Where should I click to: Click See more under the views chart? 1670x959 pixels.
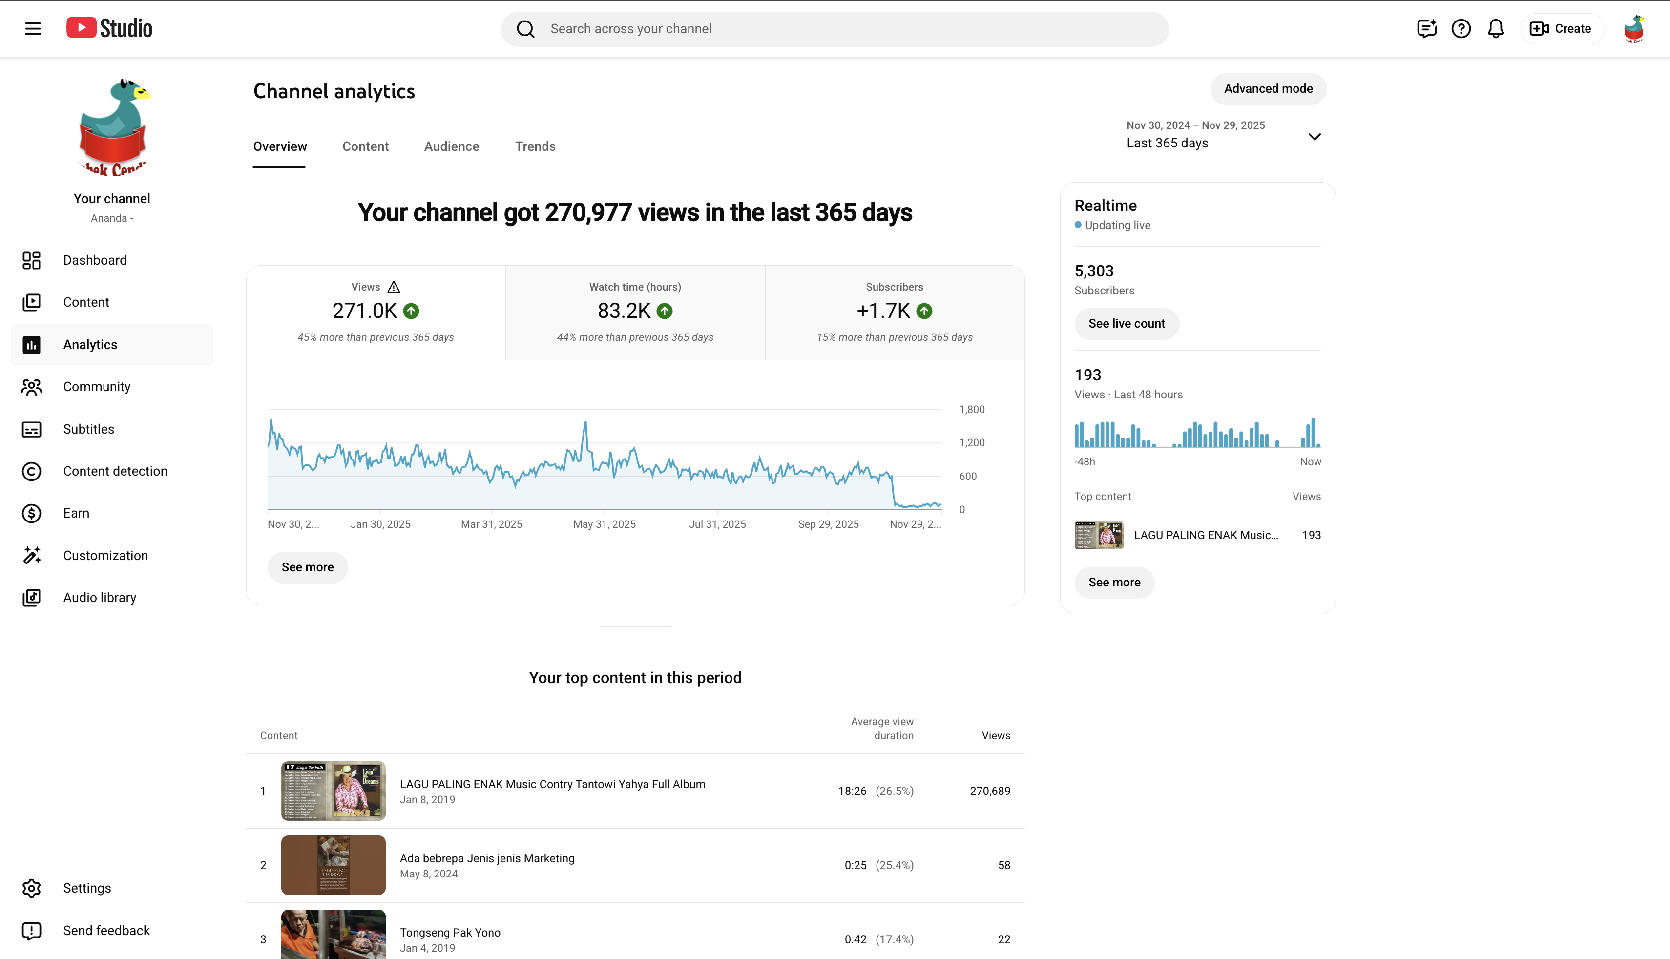[x=308, y=567]
